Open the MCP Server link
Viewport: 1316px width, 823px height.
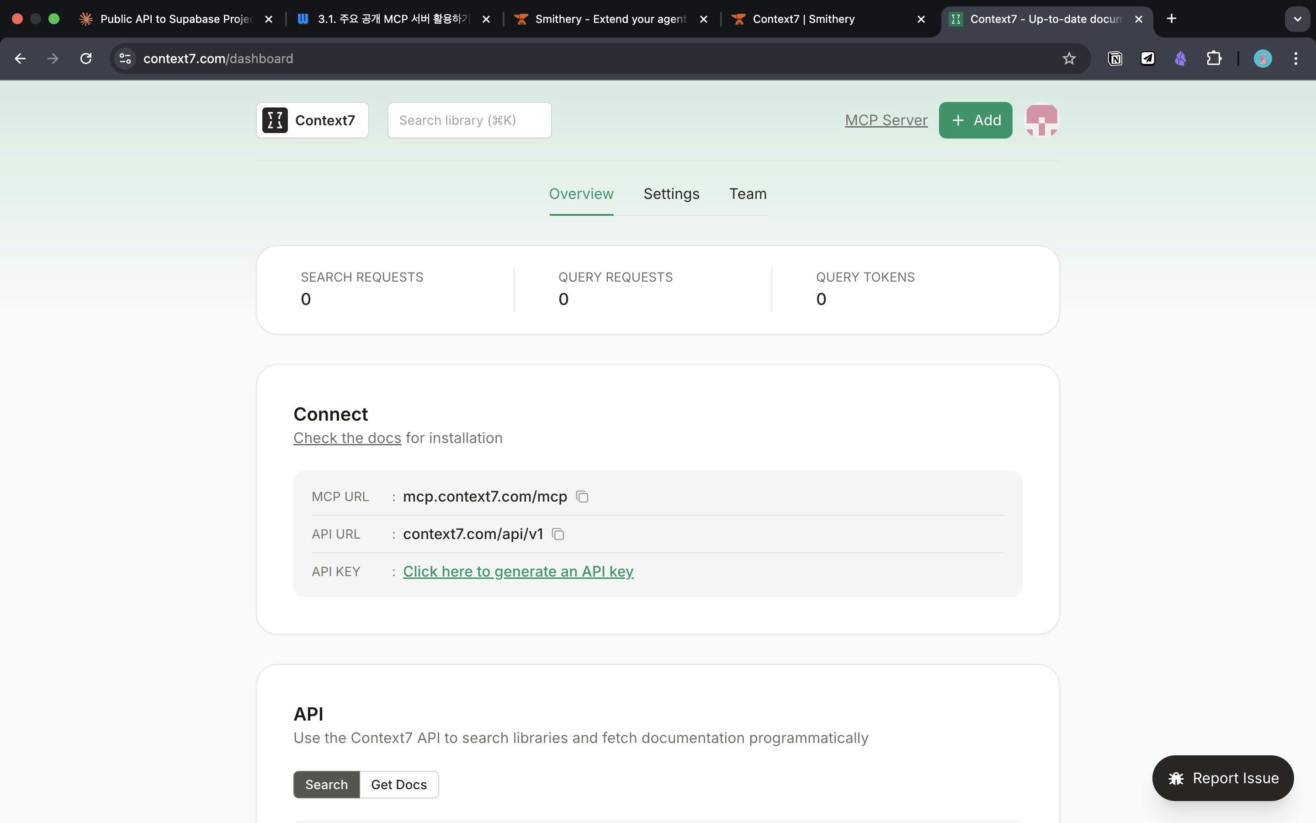pyautogui.click(x=886, y=120)
